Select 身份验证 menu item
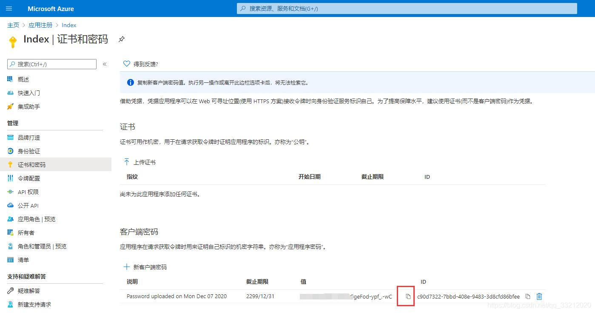The width and height of the screenshot is (595, 313). click(x=28, y=151)
